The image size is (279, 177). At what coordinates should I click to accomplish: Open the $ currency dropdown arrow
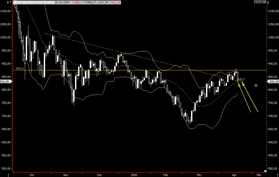[x=11, y=2]
